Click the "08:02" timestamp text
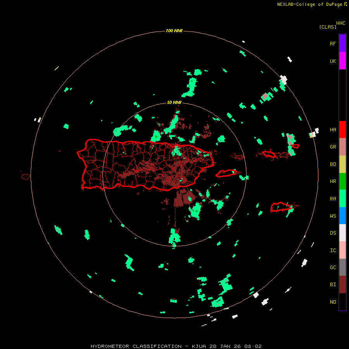Image resolution: width=349 pixels, height=349 pixels. click(253, 346)
